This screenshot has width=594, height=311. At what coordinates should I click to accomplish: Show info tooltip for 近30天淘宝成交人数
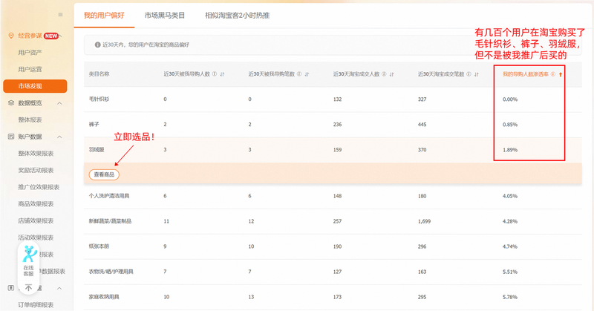(x=384, y=74)
